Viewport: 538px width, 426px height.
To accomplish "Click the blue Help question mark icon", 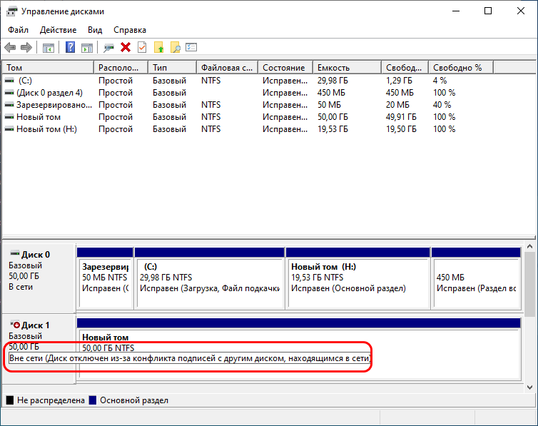I will pos(71,47).
